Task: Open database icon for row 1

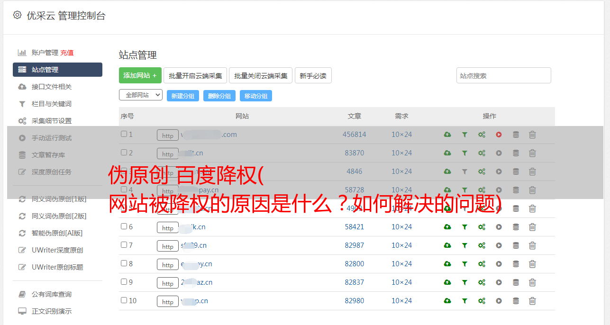Action: [516, 135]
